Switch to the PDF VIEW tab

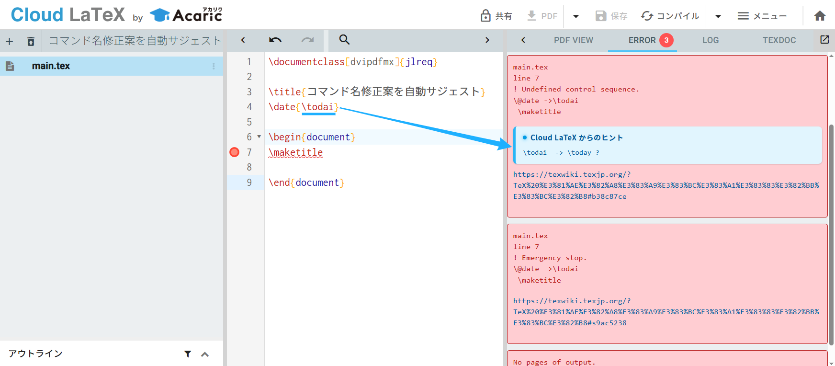[574, 40]
